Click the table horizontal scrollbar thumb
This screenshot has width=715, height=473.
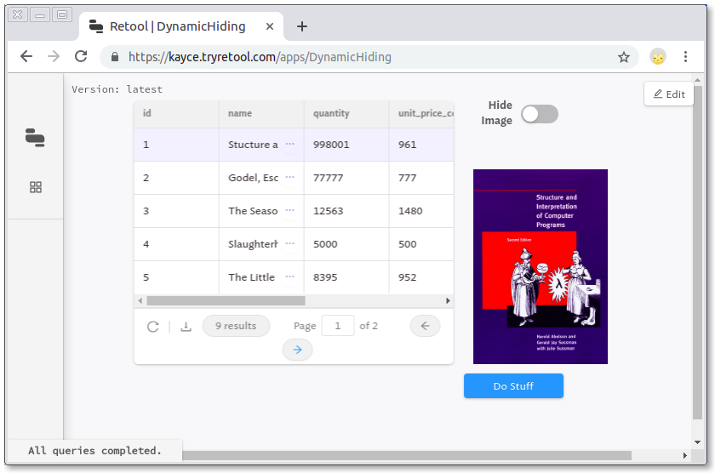(226, 301)
